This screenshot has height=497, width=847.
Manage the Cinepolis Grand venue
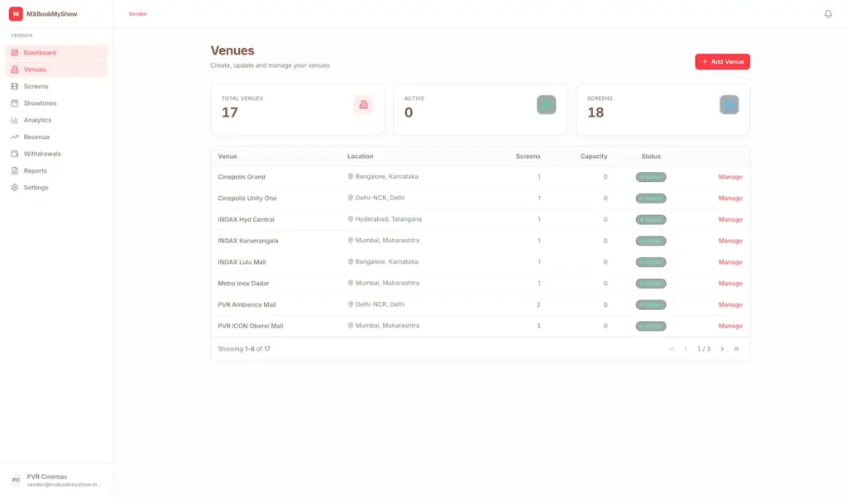coord(730,177)
